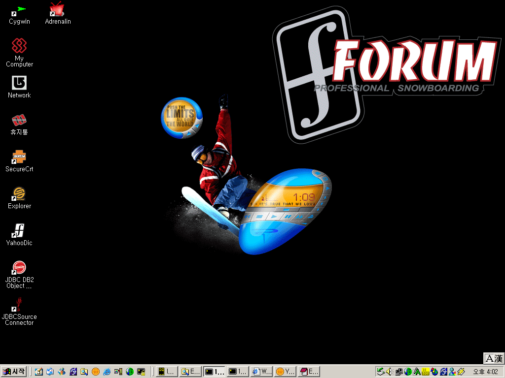Screen dimensions: 505x378
Task: Click the system clock showing 4:02
Action: [485, 372]
